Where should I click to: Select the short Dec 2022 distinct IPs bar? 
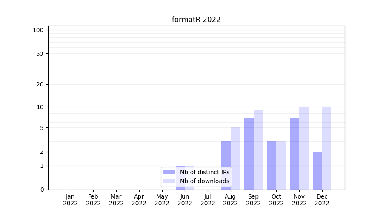tap(317, 170)
